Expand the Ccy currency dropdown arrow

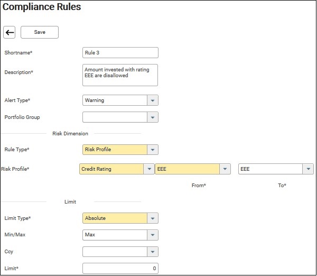coord(152,252)
